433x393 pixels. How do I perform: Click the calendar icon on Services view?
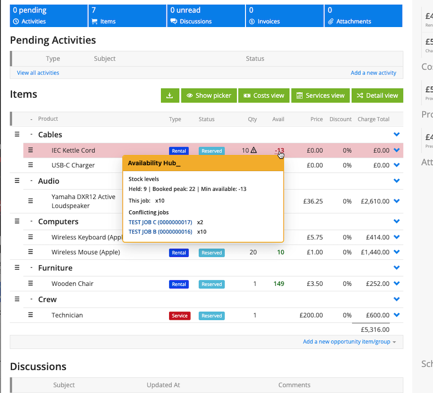298,96
